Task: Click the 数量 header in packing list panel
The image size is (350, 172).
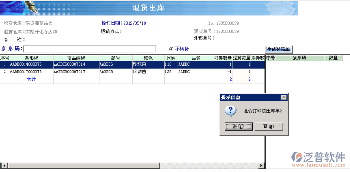Action: (x=333, y=58)
